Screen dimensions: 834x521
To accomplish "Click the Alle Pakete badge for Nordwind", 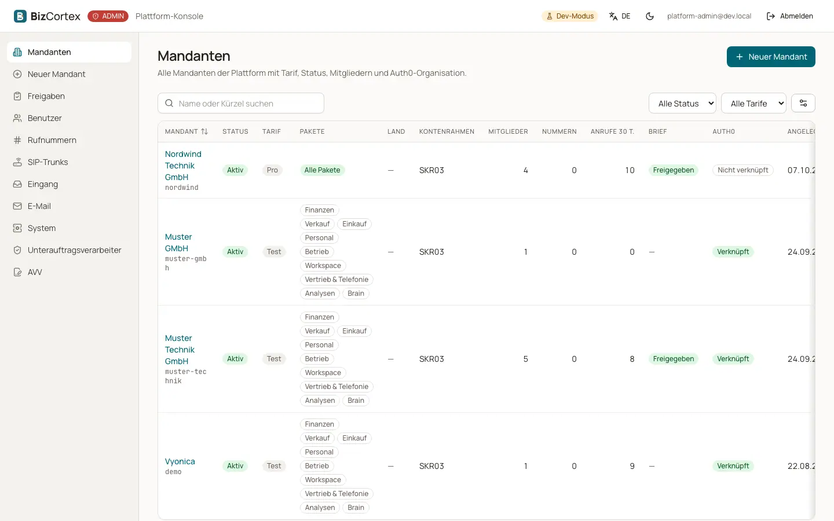I will pos(323,170).
